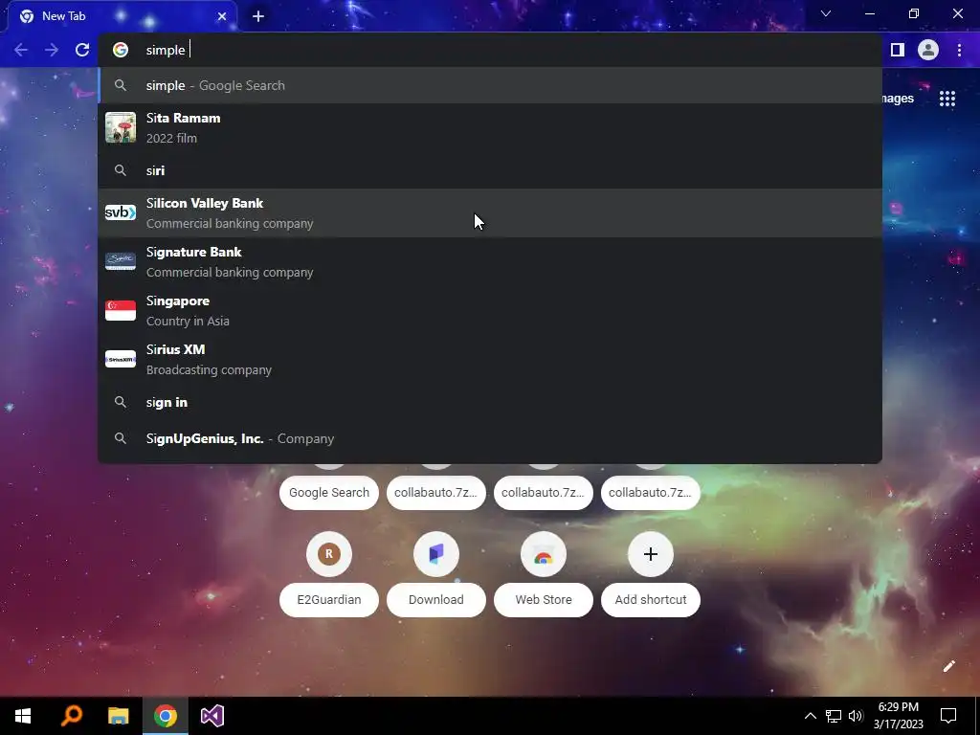This screenshot has height=735, width=980.
Task: Click the E2Guardian shortcut icon
Action: [329, 554]
